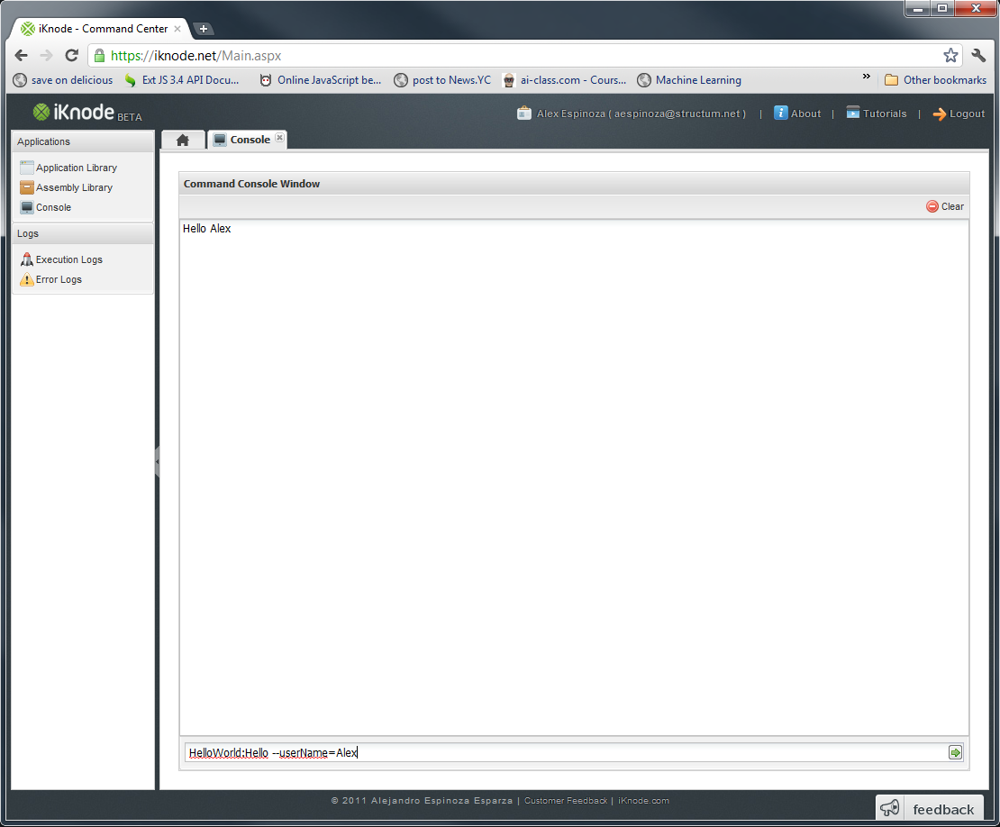Click the browser back arrow
Image resolution: width=1000 pixels, height=827 pixels.
21,56
